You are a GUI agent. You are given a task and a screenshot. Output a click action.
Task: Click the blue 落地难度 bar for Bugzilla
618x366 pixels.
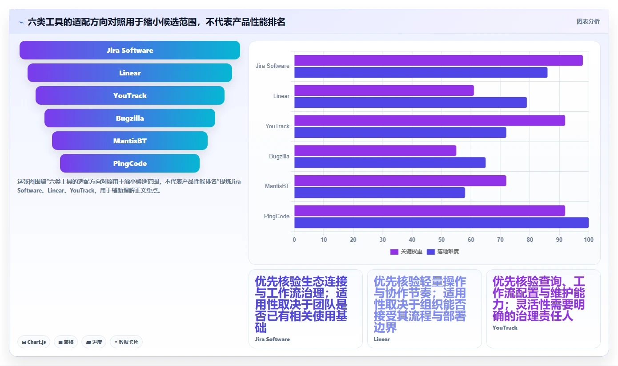(x=390, y=162)
